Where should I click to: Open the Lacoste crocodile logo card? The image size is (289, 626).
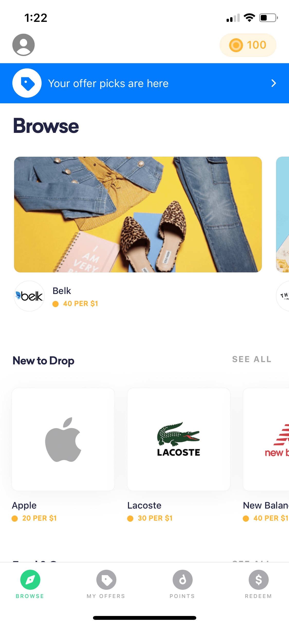(179, 439)
